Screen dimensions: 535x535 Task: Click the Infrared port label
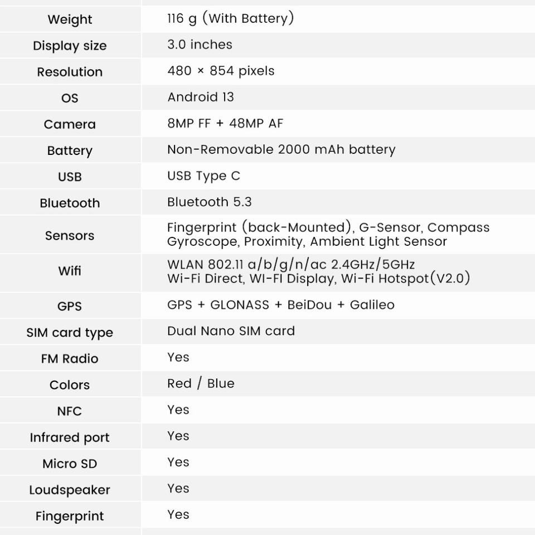pyautogui.click(x=70, y=437)
